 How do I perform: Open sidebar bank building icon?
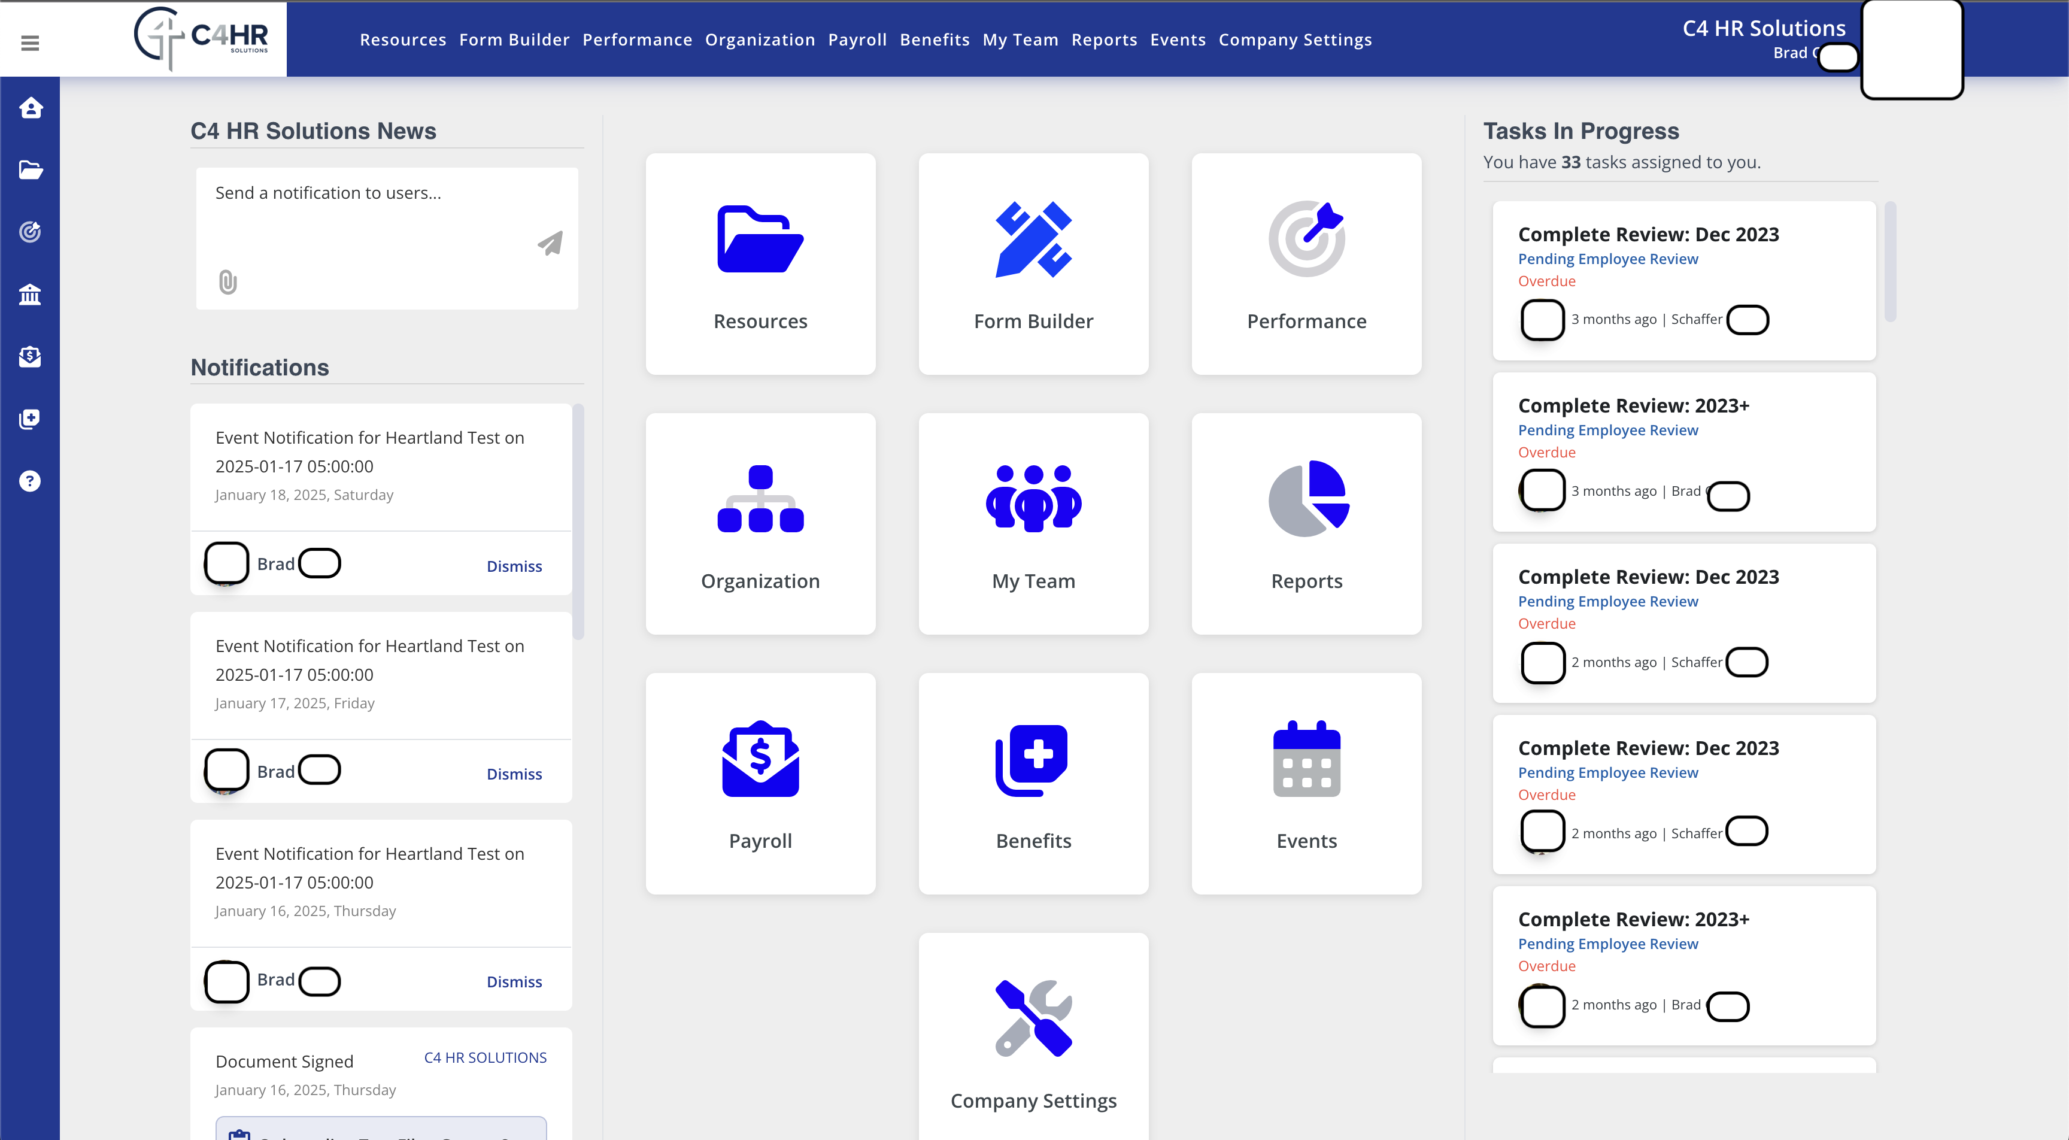[31, 294]
